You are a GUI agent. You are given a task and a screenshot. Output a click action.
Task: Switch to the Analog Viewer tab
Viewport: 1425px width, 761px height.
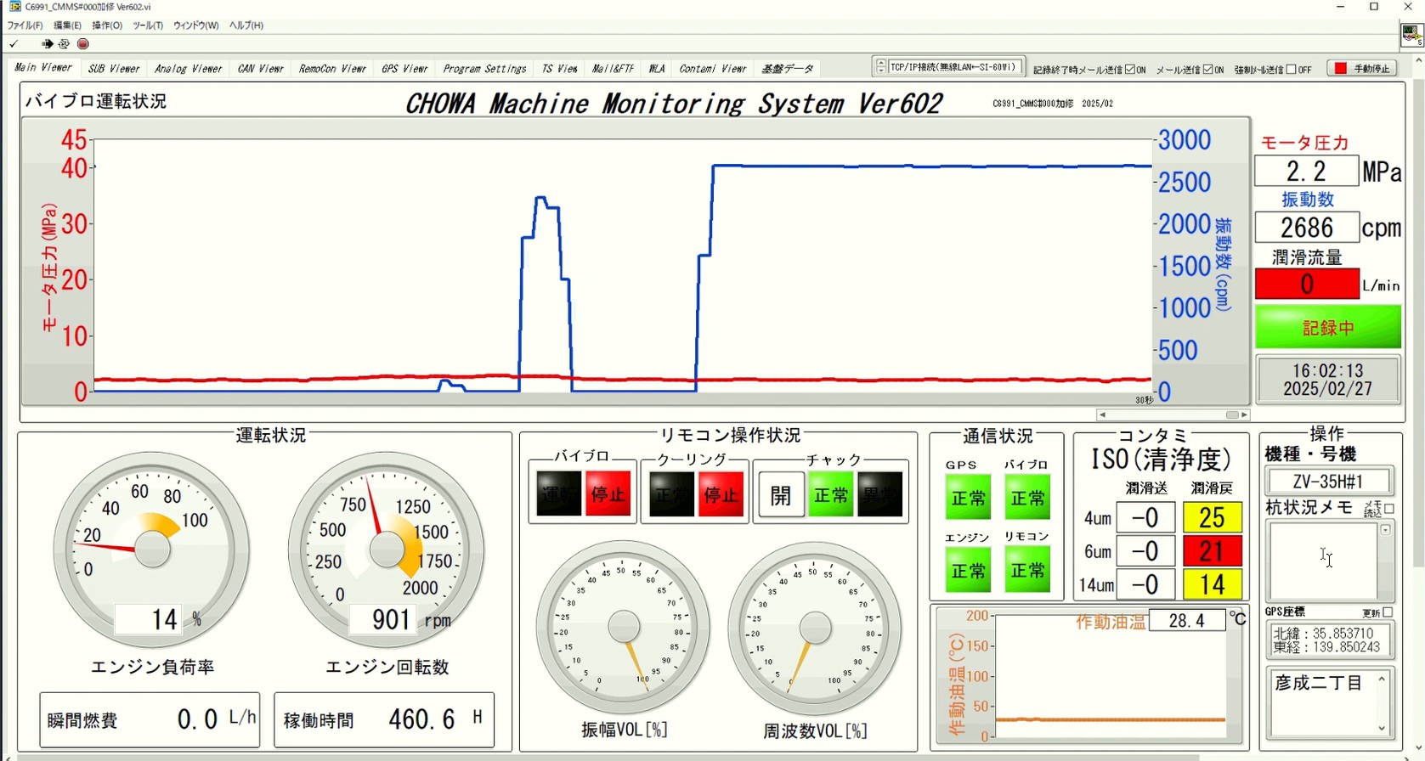[x=188, y=69]
